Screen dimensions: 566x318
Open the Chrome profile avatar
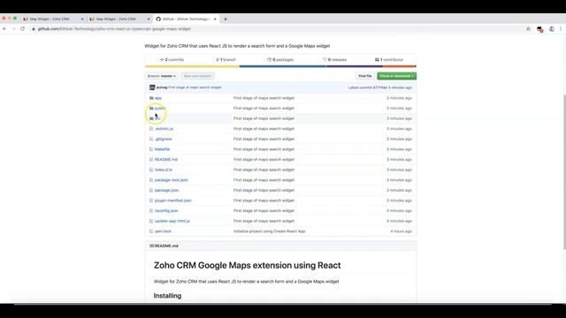[x=552, y=29]
